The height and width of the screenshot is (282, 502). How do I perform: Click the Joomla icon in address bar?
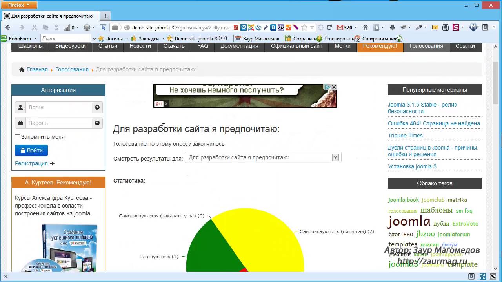coord(251,27)
